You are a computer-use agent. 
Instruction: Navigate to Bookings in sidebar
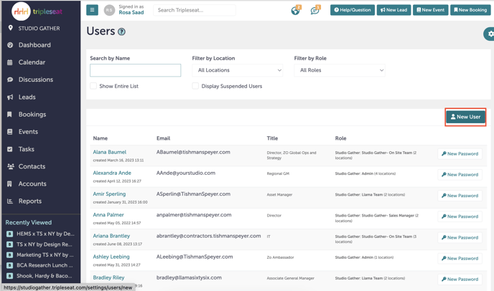(x=32, y=115)
